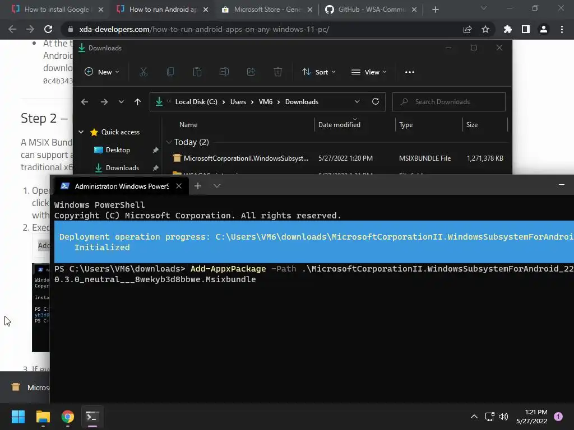
Task: Click Delete trash icon in Explorer toolbar
Action: pos(278,72)
